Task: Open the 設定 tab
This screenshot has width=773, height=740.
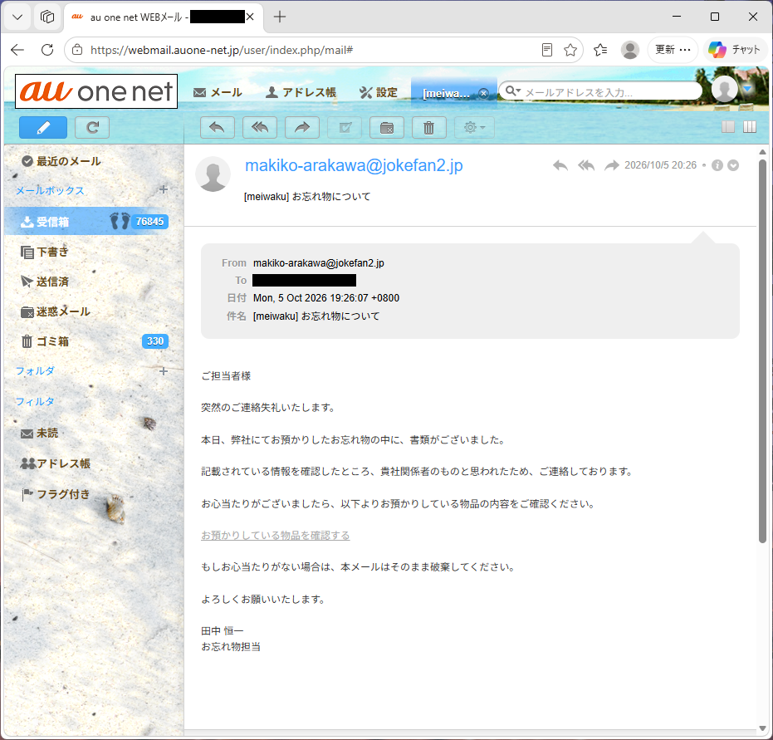Action: [378, 92]
